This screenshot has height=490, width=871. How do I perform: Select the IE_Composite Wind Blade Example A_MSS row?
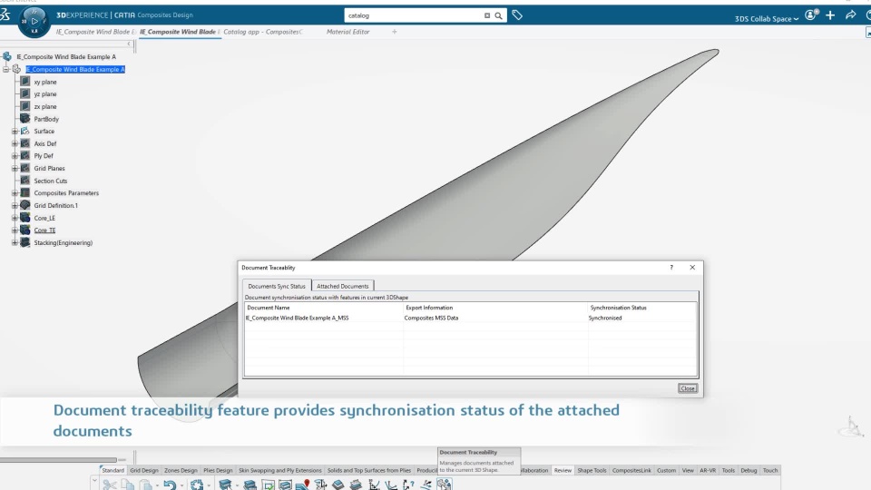point(471,318)
